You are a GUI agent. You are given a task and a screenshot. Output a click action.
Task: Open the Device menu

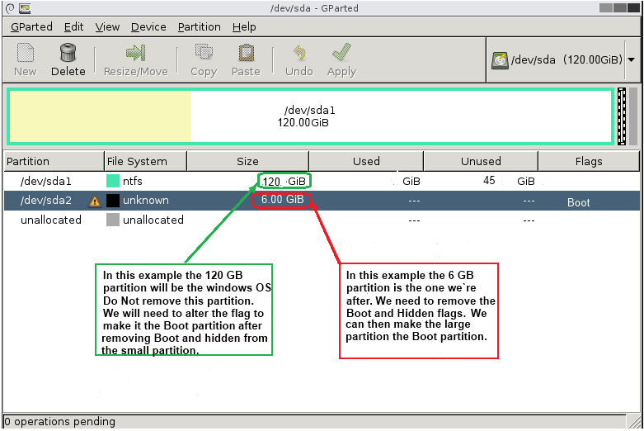148,26
